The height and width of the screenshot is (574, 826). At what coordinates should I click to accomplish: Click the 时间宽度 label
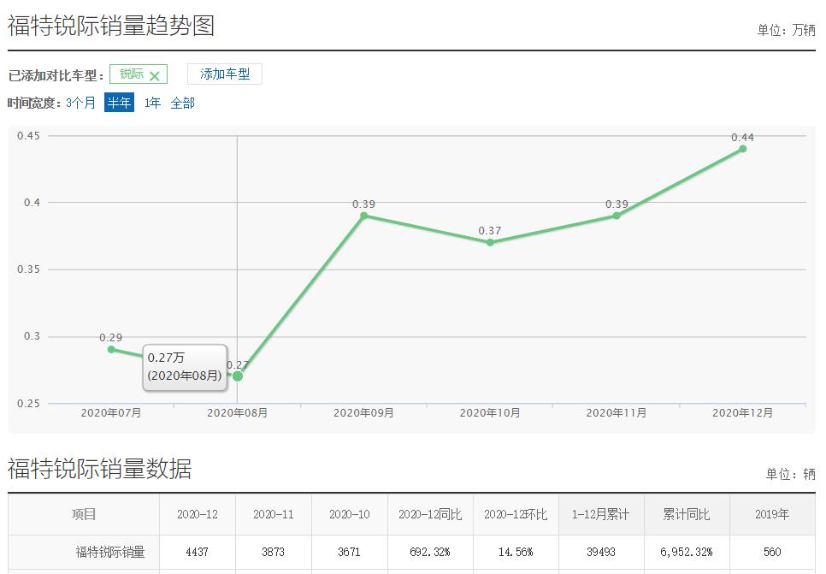coord(32,104)
